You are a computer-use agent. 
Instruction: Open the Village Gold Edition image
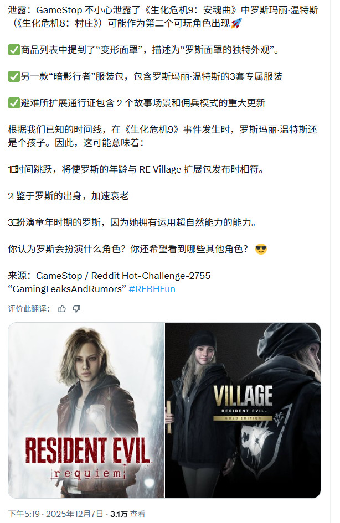pos(243,410)
